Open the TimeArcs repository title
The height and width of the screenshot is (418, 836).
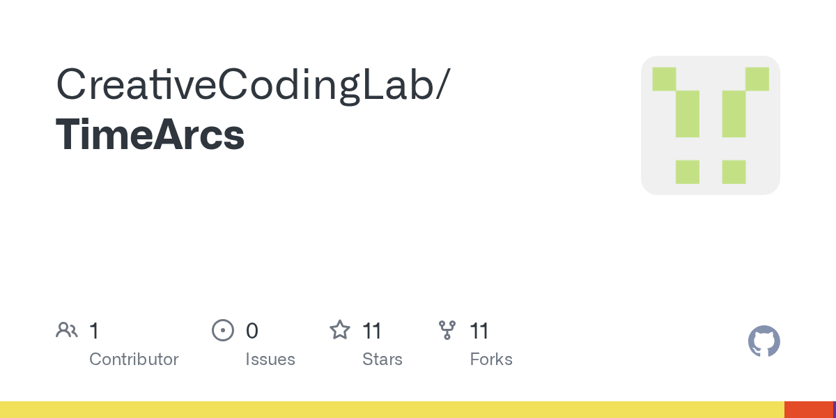(x=150, y=135)
